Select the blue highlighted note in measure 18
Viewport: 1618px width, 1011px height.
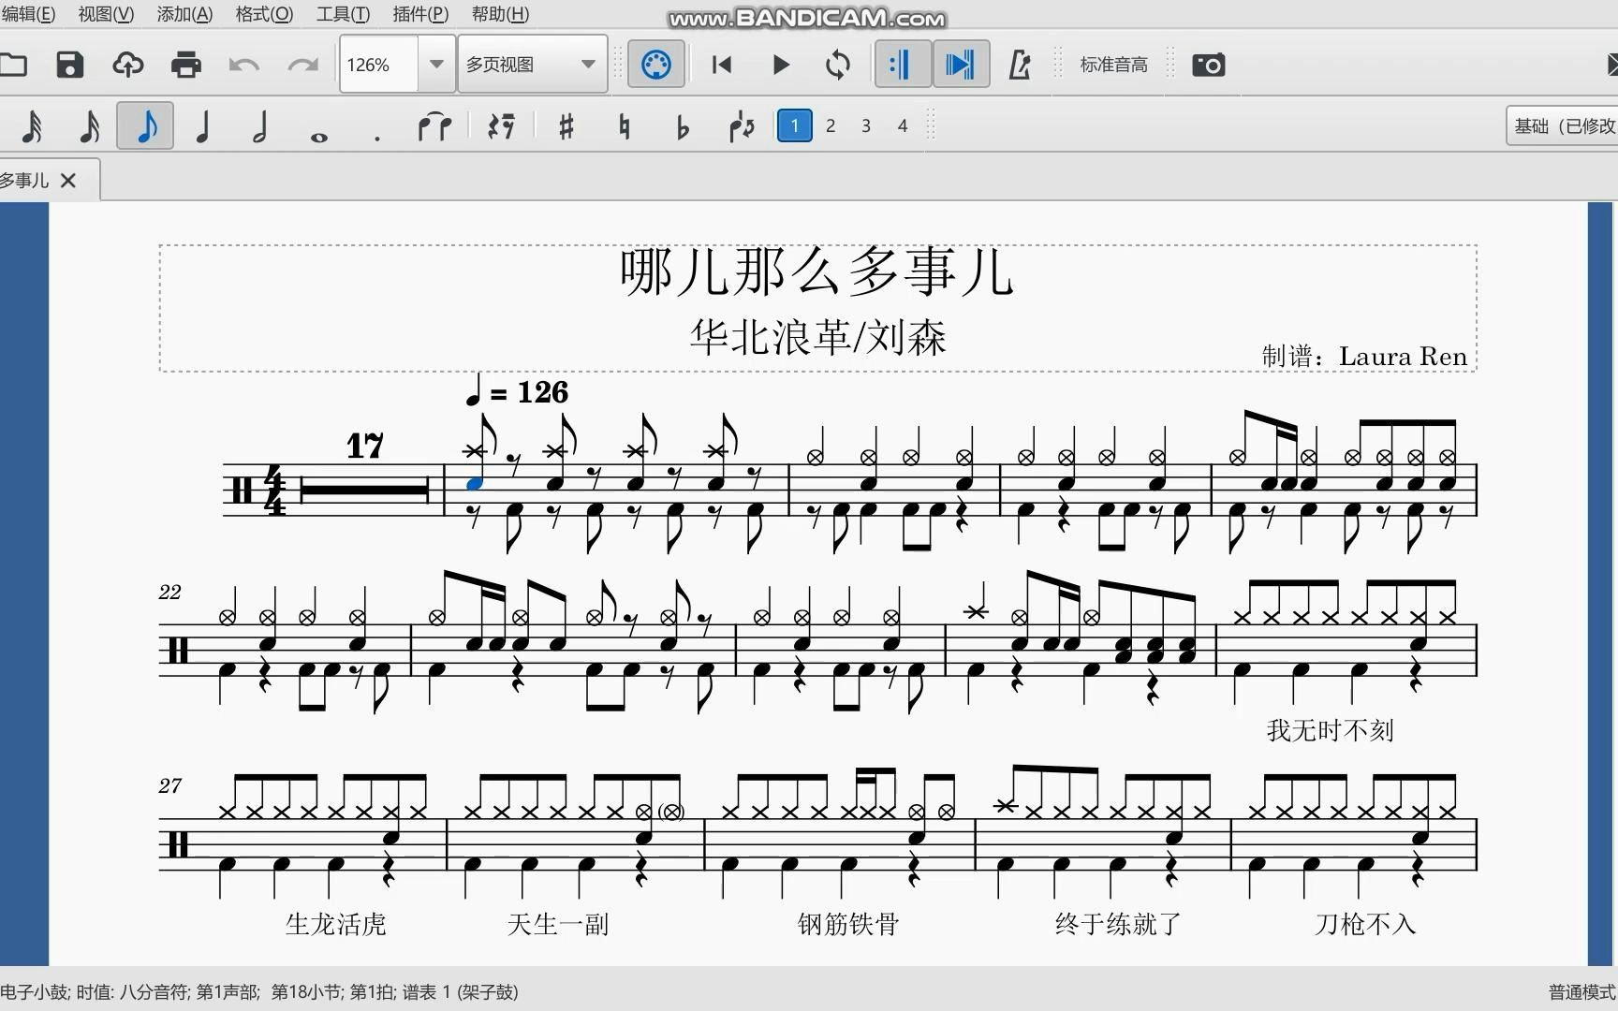coord(475,483)
